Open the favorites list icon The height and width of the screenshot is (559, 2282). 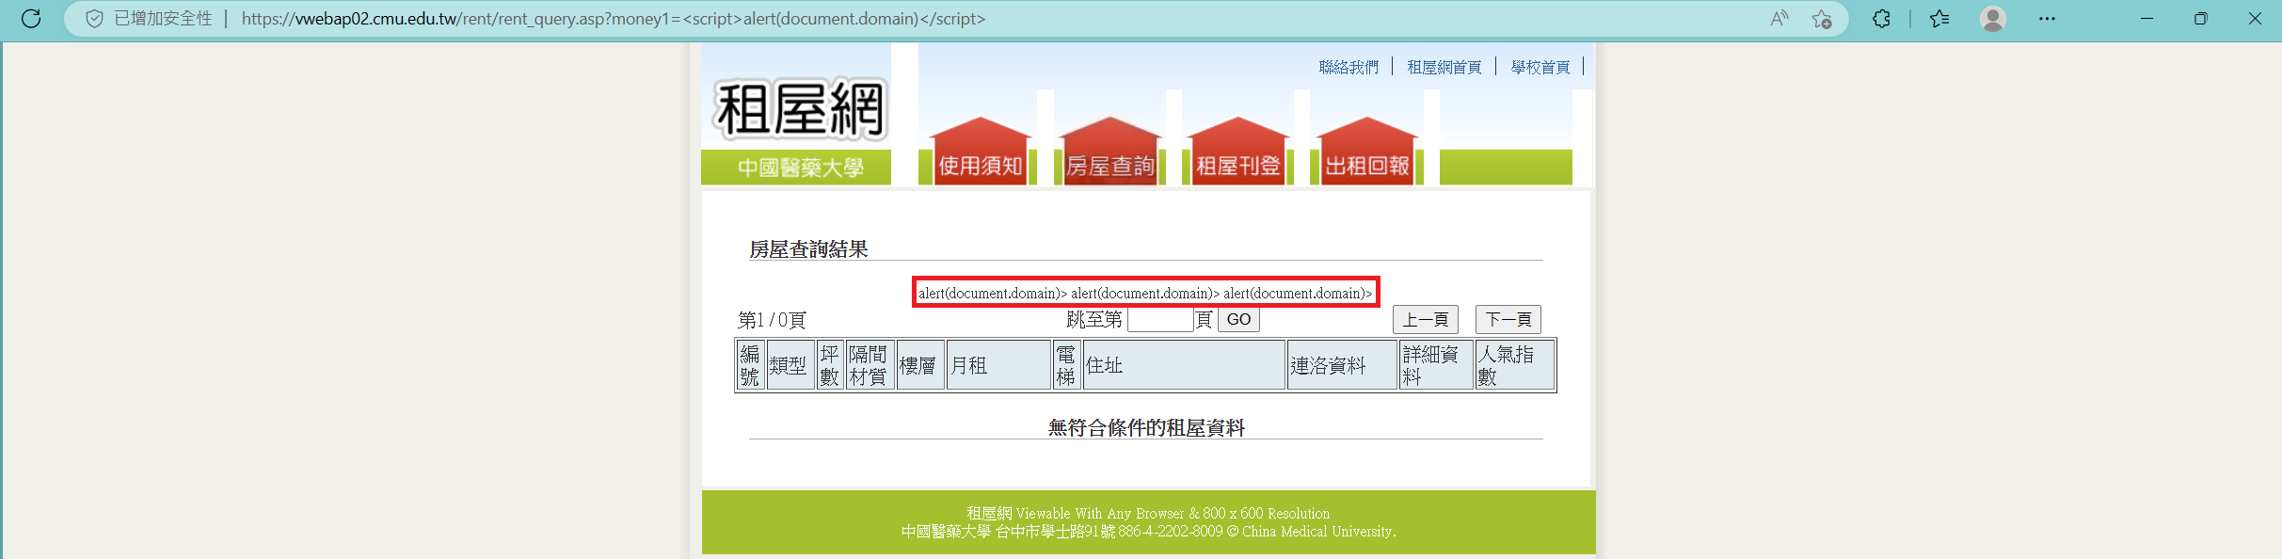coord(1939,19)
